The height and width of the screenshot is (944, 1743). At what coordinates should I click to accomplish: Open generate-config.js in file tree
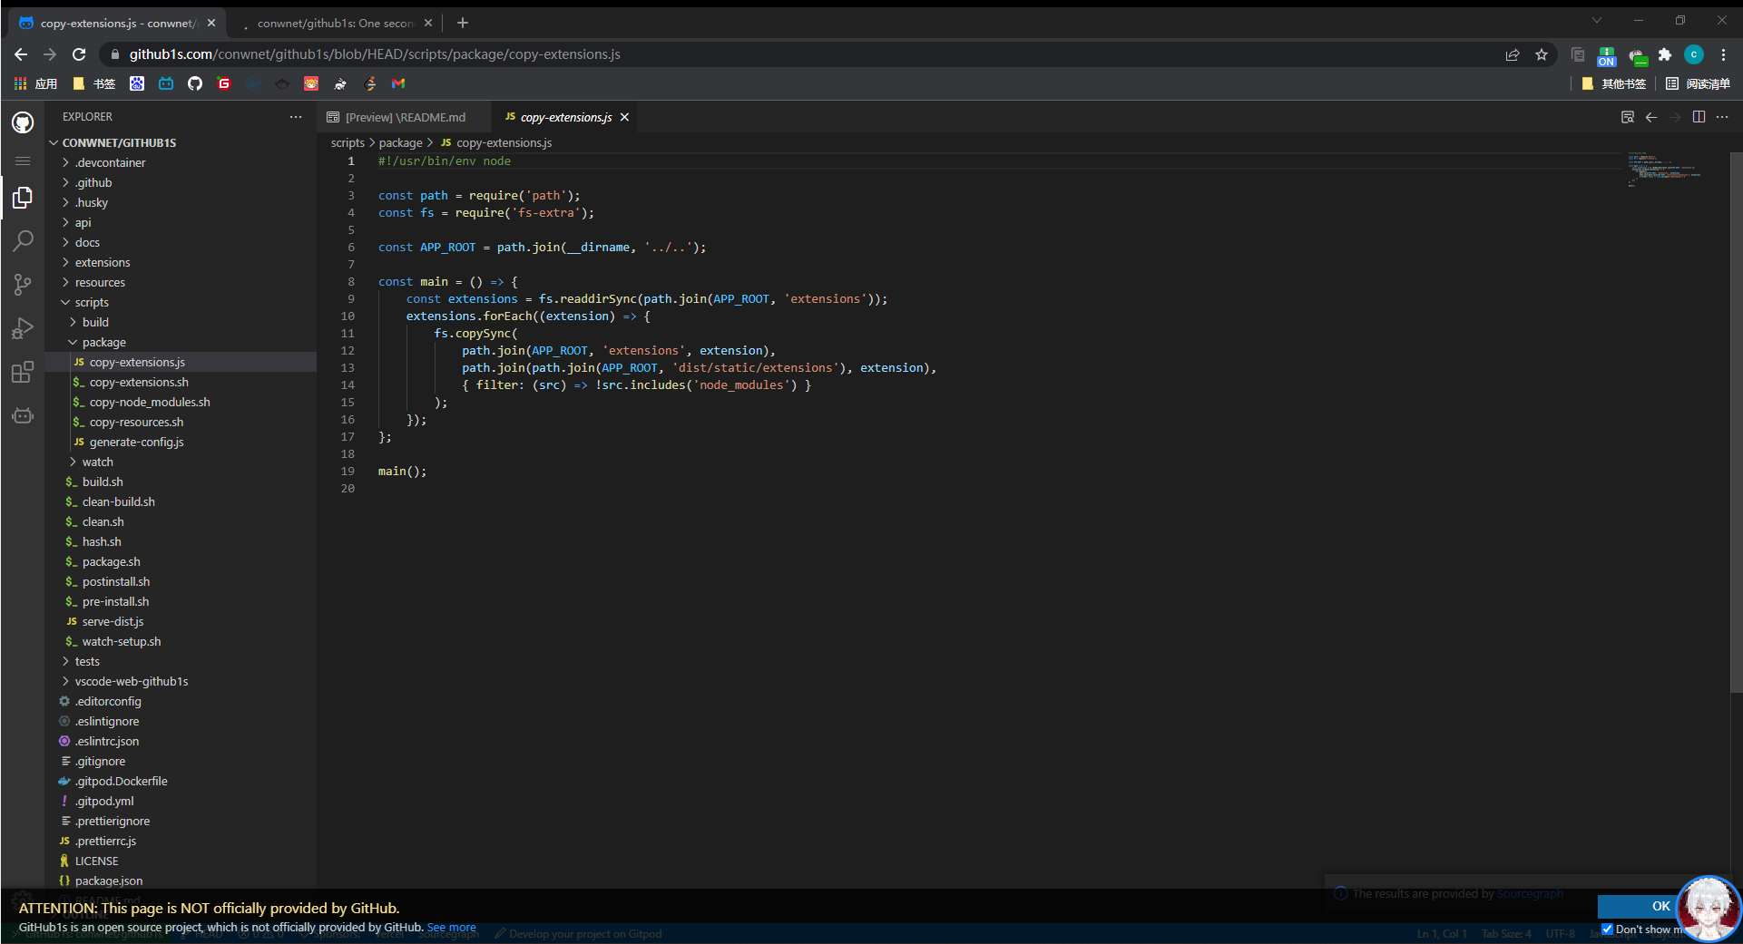[136, 443]
